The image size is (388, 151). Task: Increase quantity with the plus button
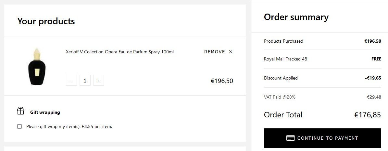pyautogui.click(x=98, y=81)
